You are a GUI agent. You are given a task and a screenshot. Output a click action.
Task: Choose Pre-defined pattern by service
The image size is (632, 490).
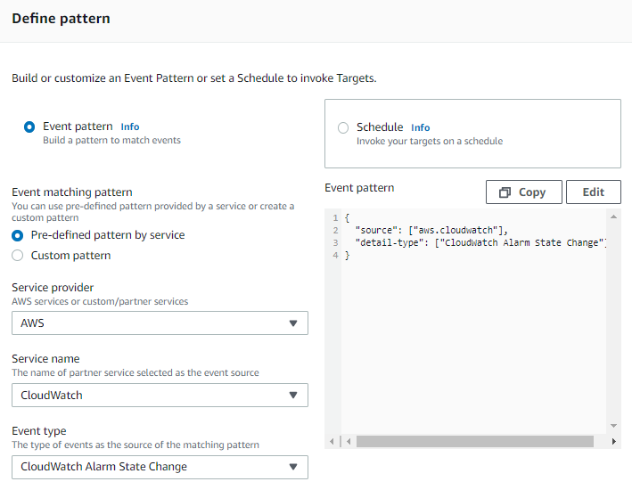[x=17, y=235]
